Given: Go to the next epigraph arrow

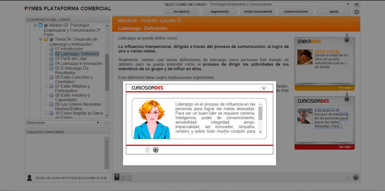Looking at the screenshot, I should (x=356, y=177).
